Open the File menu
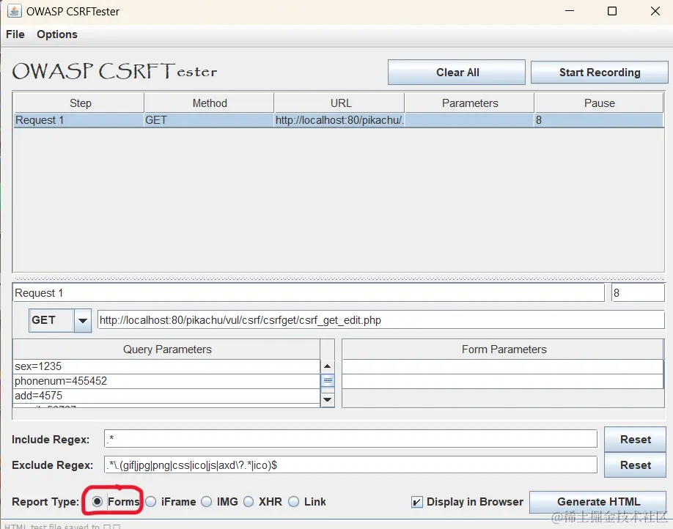673x529 pixels. coord(15,34)
